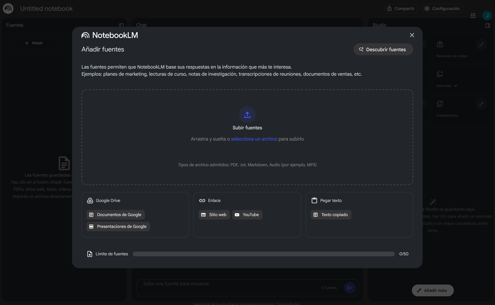Click the upload arrow icon in Subir fuentes
Viewport: 495px width, 305px height.
click(x=247, y=115)
